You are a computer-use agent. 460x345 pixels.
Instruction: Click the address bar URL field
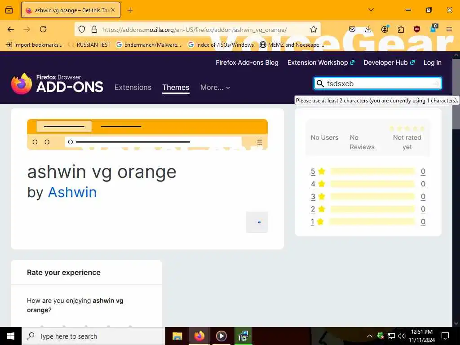point(195,30)
